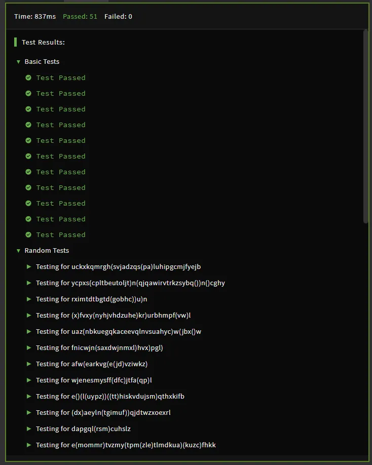Viewport: 372px width, 465px height.
Task: Click the Random Tests group label
Action: pos(47,251)
